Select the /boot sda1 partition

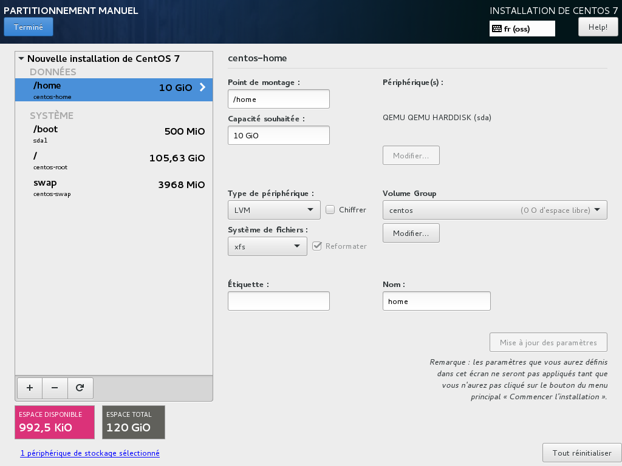click(x=114, y=133)
